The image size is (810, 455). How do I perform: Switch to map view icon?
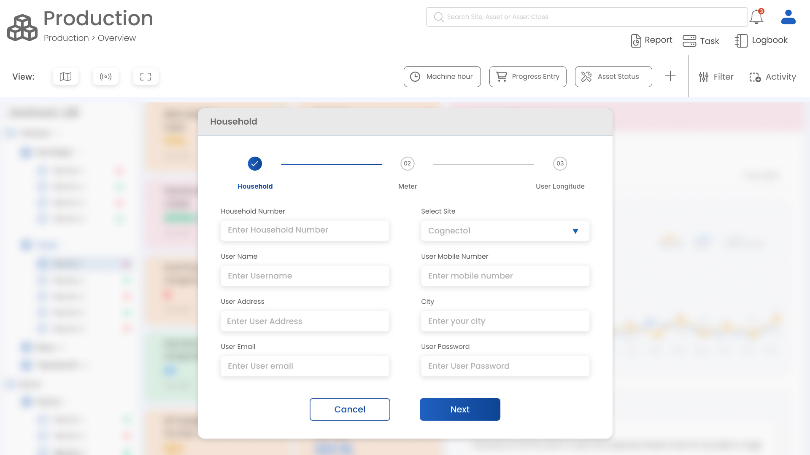65,77
